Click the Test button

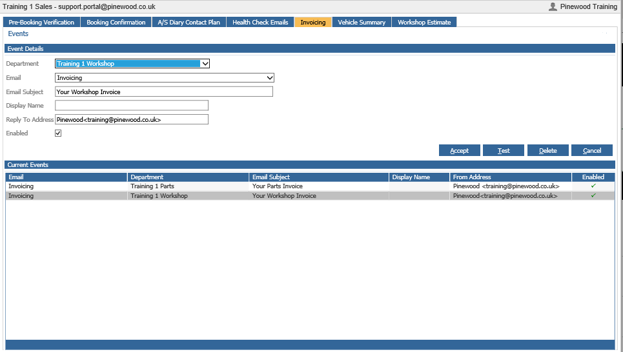point(504,150)
